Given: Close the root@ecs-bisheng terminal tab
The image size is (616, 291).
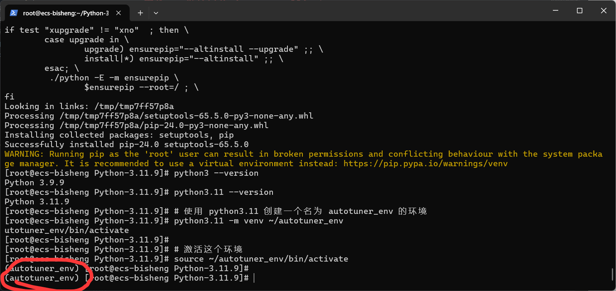Looking at the screenshot, I should [119, 13].
